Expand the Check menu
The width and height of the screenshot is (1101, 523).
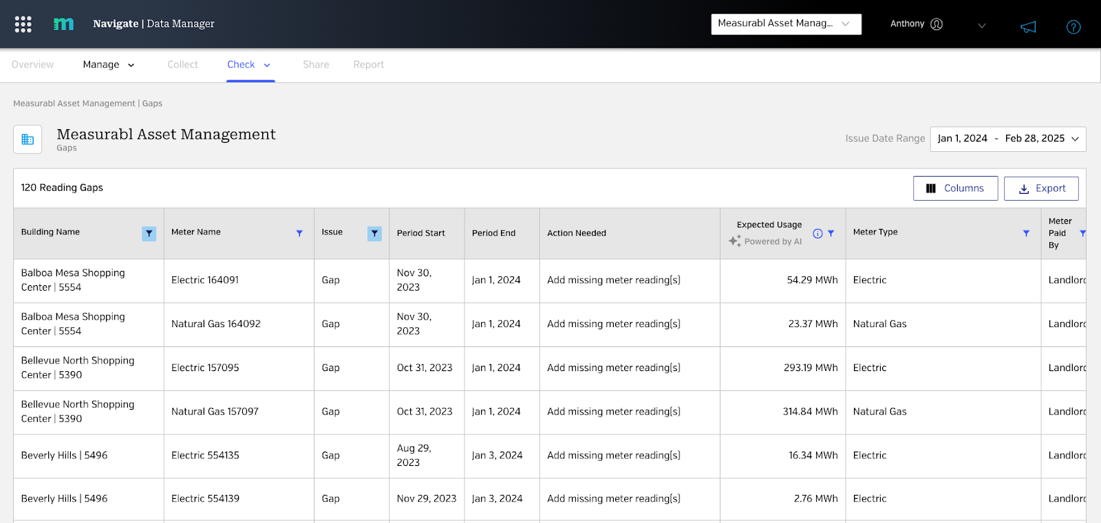click(250, 65)
